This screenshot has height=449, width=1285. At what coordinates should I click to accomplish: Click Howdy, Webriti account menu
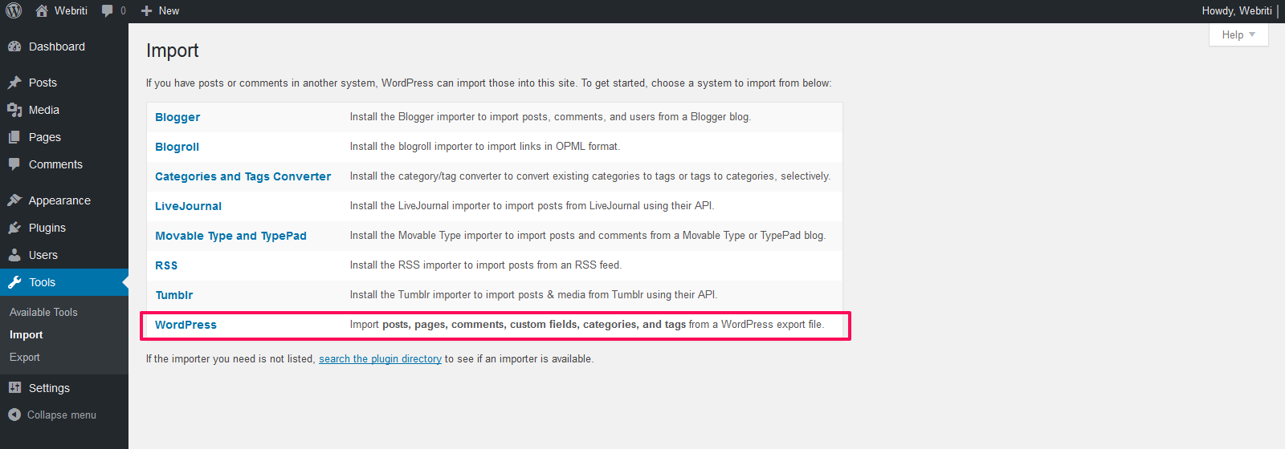click(x=1237, y=11)
